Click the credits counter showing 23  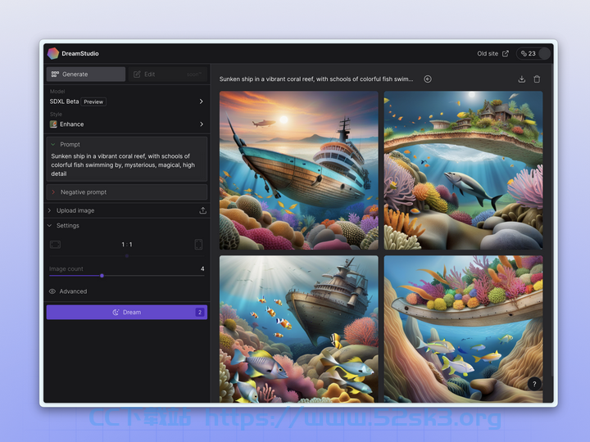click(x=529, y=53)
